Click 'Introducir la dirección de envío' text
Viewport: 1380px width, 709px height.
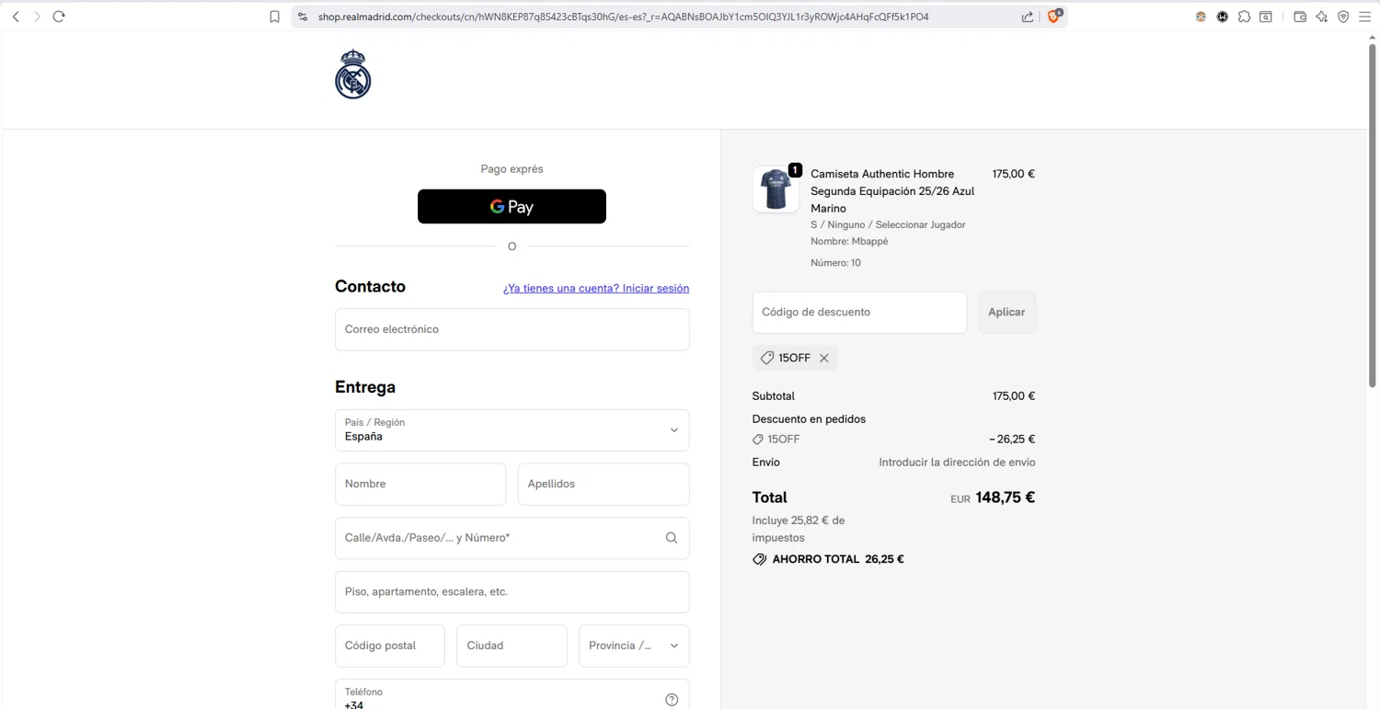[x=957, y=463]
